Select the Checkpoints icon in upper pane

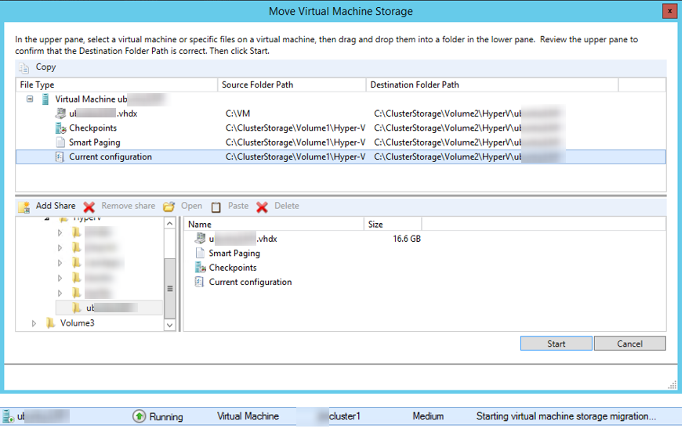click(x=60, y=128)
